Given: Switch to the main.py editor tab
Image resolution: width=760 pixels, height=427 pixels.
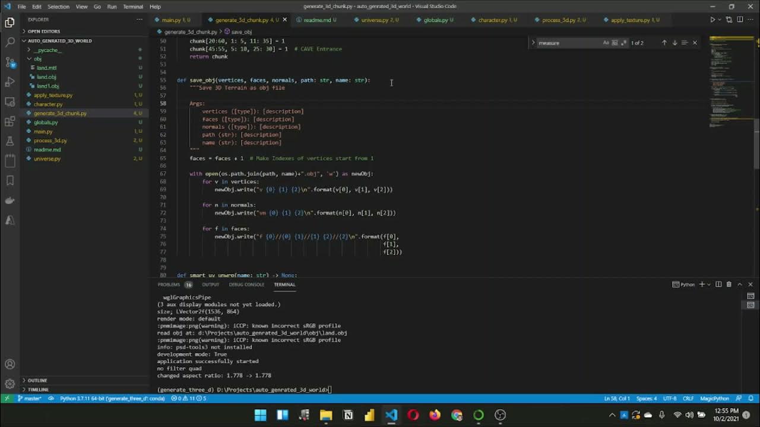Looking at the screenshot, I should 175,20.
